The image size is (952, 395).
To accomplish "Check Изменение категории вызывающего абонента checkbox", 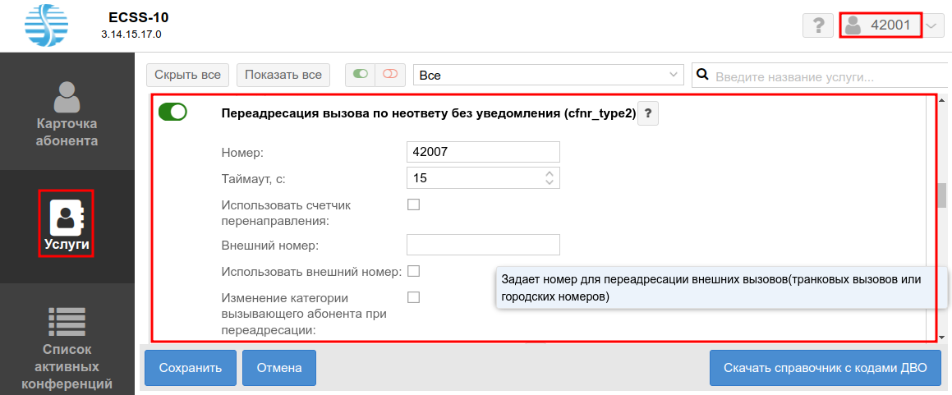I will point(414,297).
